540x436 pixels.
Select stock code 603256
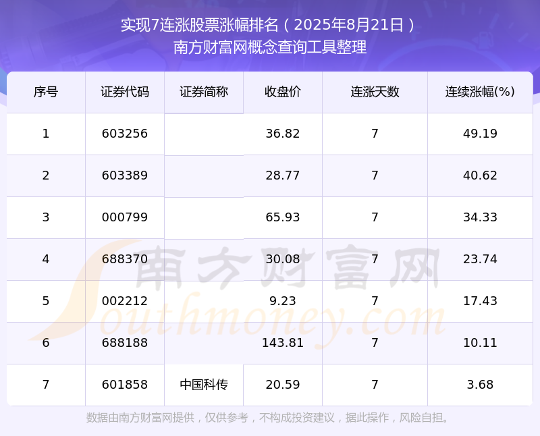(x=125, y=134)
